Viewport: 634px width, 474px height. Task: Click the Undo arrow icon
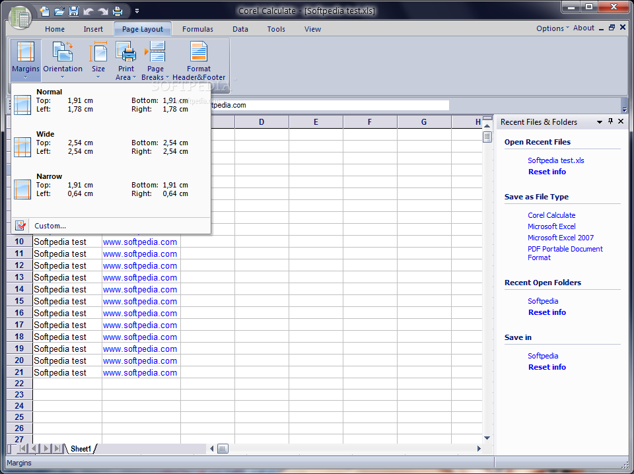coord(88,11)
